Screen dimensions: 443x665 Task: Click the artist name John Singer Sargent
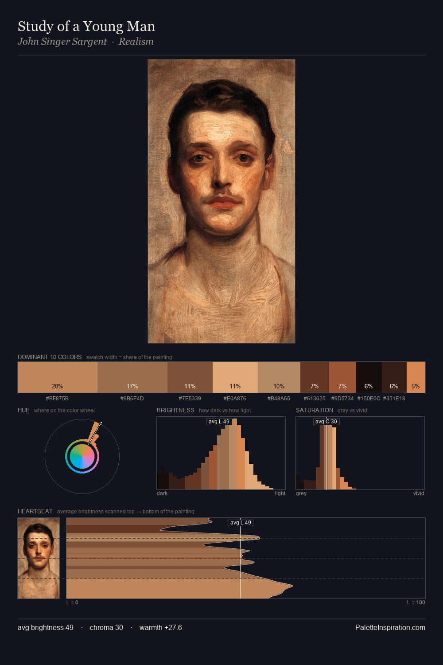point(62,42)
